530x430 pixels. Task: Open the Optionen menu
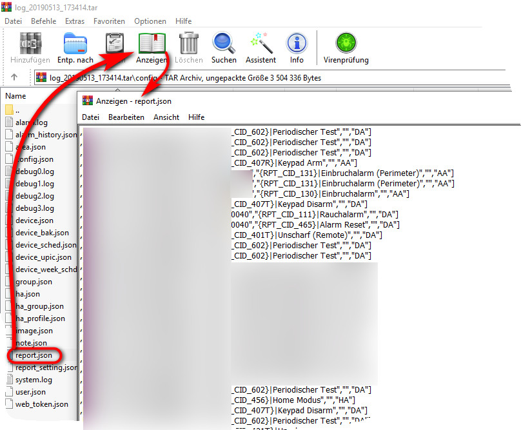150,21
